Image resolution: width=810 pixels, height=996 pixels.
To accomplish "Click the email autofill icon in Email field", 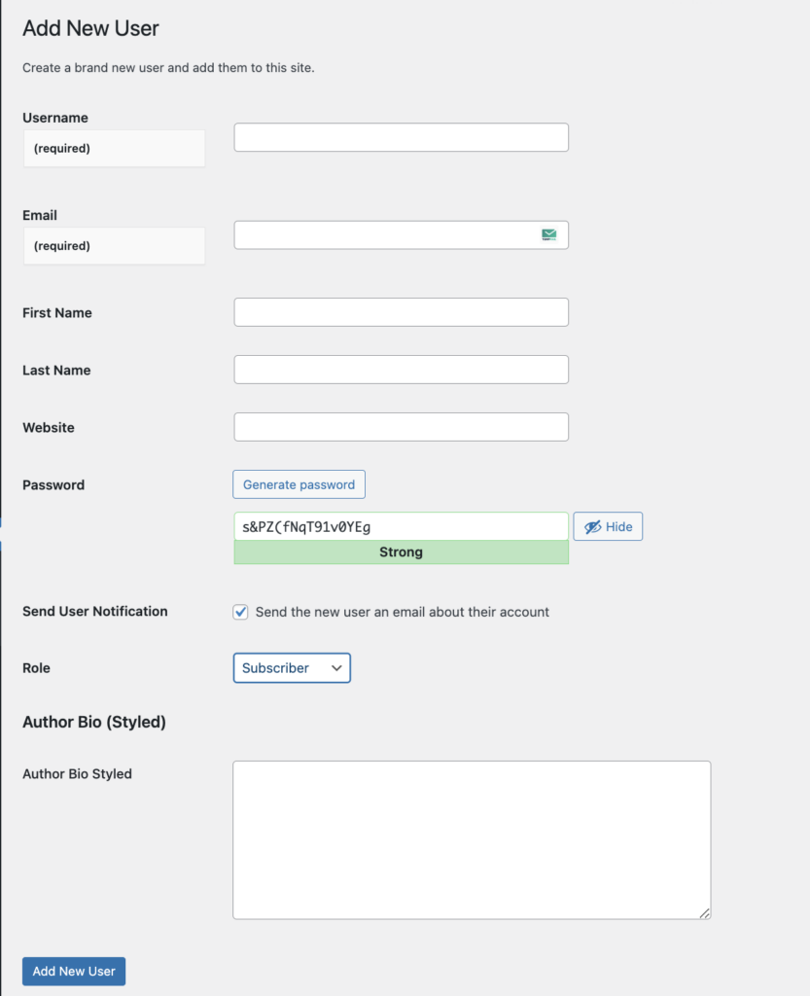I will click(549, 235).
